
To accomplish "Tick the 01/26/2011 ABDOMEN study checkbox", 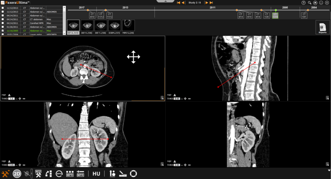I will tap(3, 27).
